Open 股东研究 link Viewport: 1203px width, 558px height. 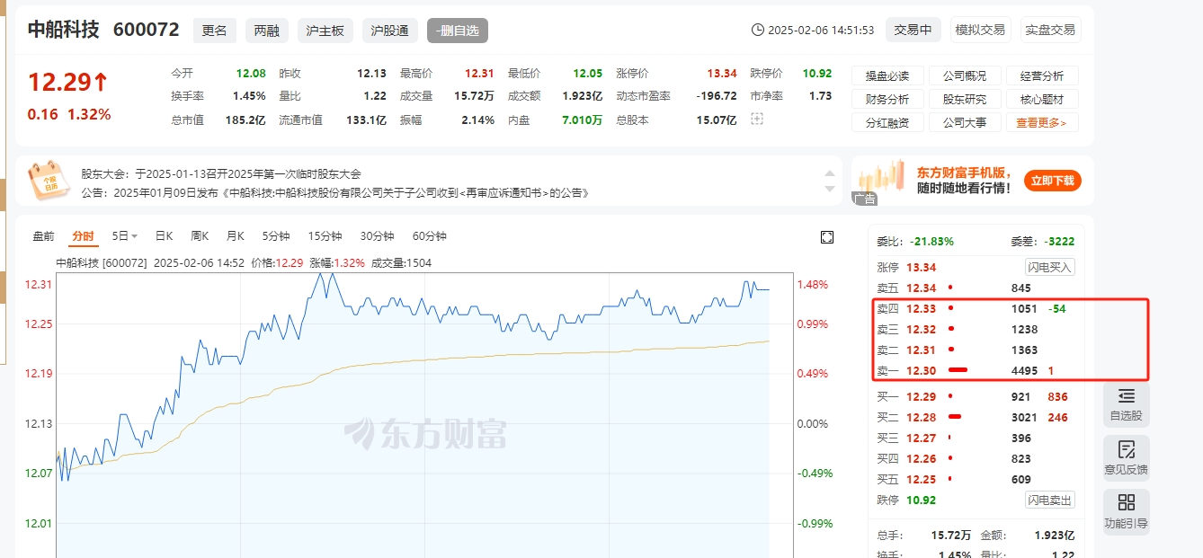[x=965, y=100]
